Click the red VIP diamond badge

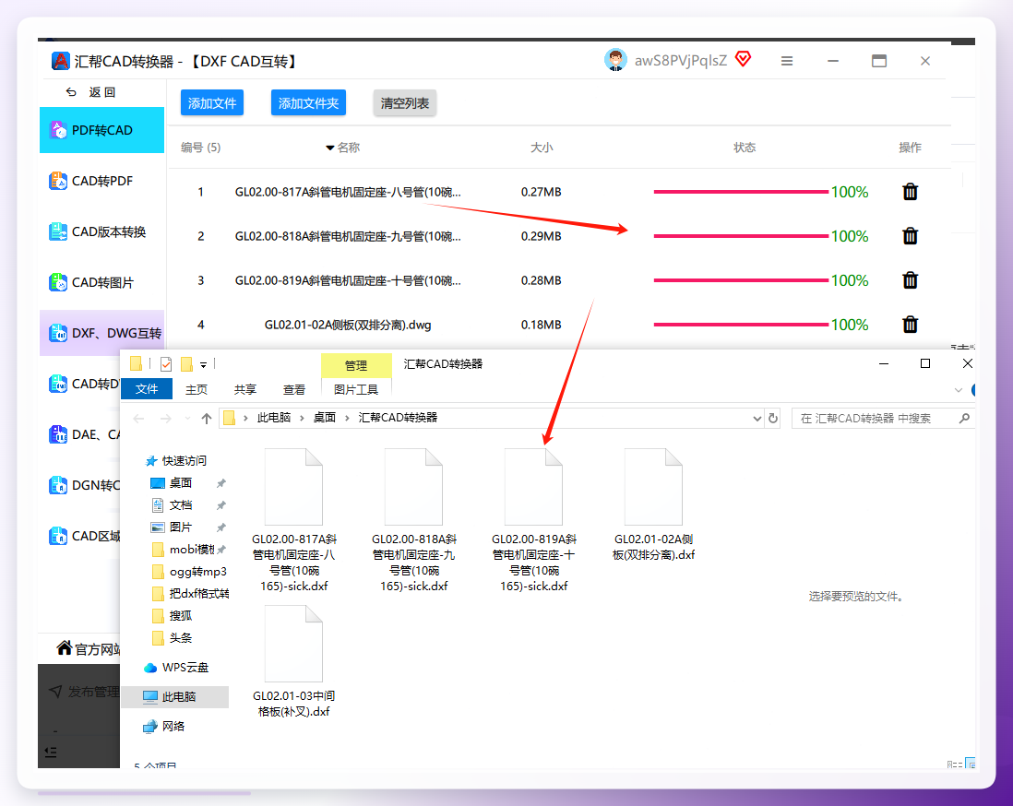pos(744,59)
